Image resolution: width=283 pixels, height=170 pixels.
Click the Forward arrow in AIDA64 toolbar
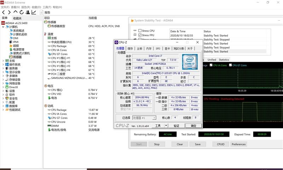point(9,12)
